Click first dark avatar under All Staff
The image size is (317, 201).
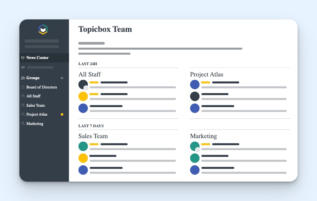pyautogui.click(x=83, y=85)
